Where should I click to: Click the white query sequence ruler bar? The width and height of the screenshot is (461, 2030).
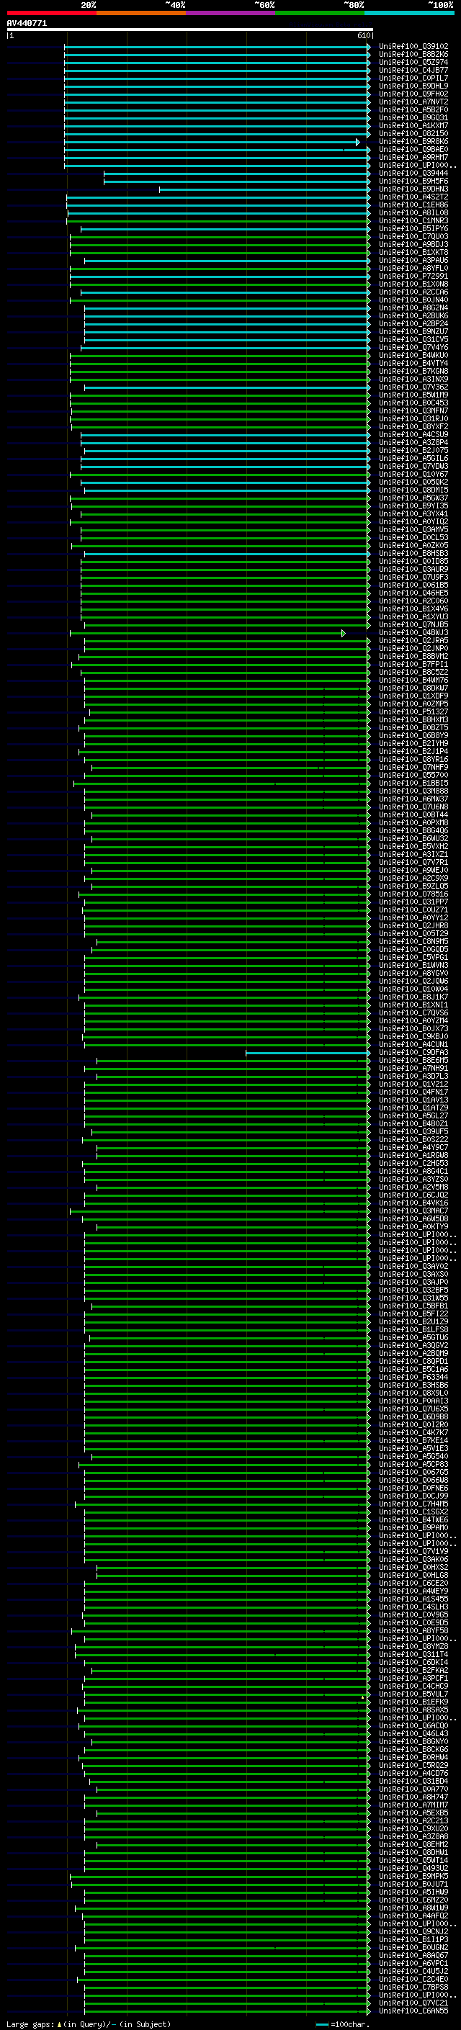tap(190, 30)
